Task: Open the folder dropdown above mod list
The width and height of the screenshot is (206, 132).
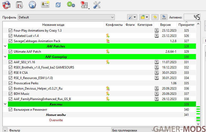Action: [144, 17]
